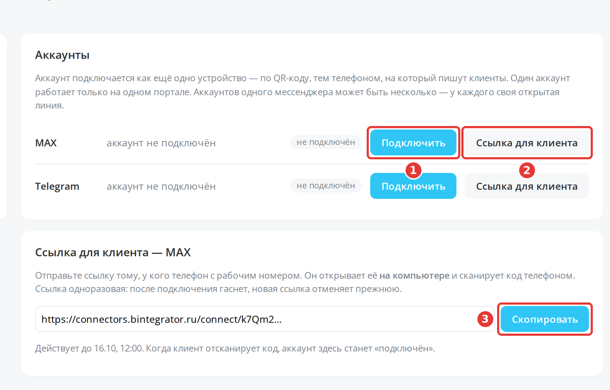Click the MAX account name
The height and width of the screenshot is (390, 610).
pyautogui.click(x=46, y=143)
